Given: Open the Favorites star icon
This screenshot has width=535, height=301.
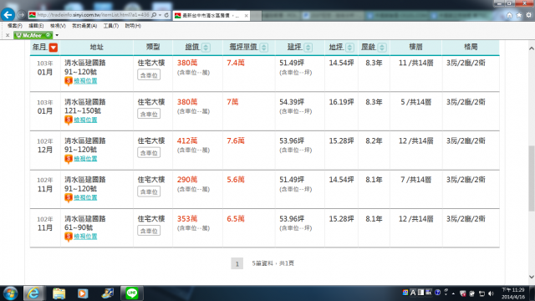Looking at the screenshot, I should [519, 15].
